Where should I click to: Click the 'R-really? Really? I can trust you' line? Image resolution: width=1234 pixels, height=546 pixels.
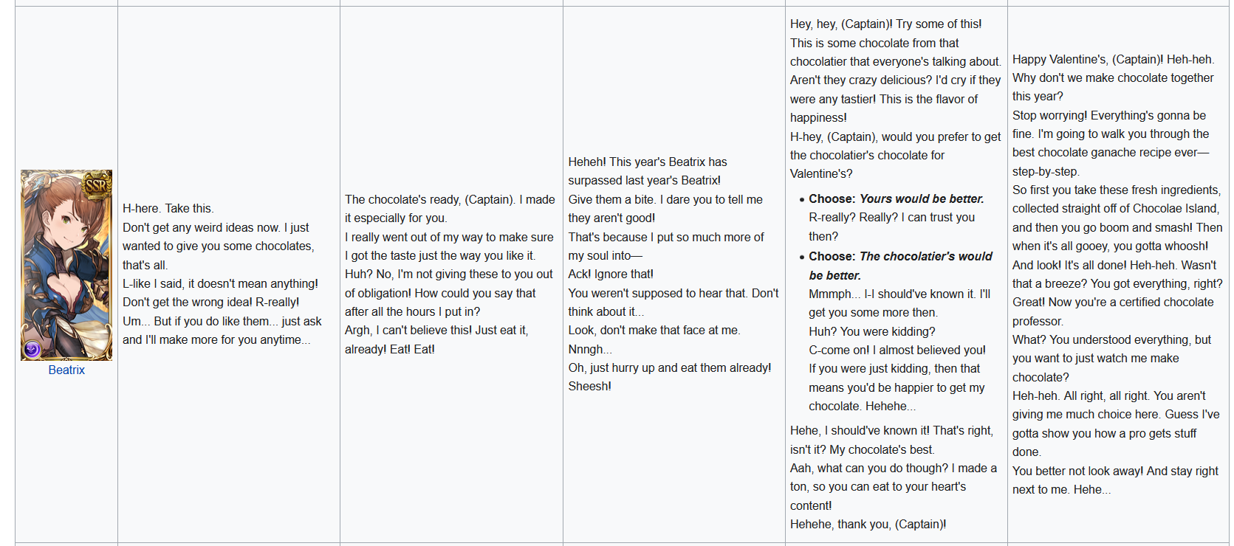pos(892,218)
